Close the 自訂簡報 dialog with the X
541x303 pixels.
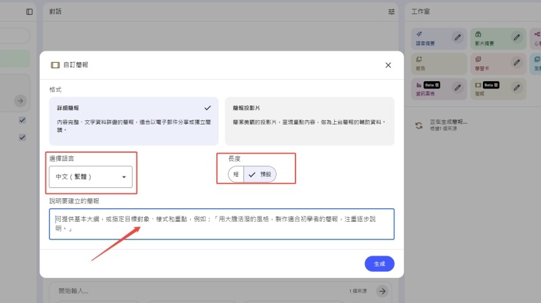388,65
